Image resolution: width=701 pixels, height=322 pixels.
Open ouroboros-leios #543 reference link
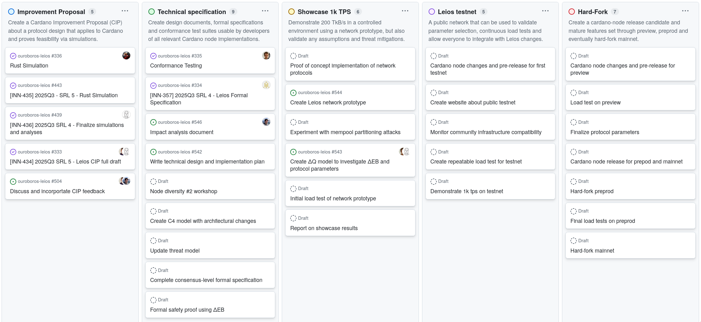tap(320, 152)
